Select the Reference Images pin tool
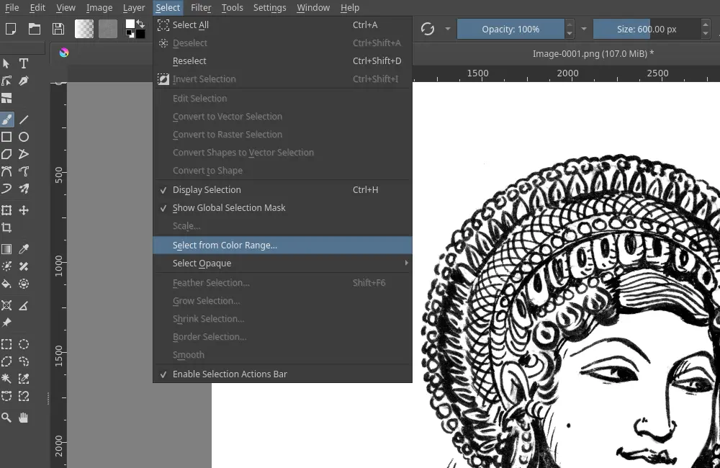 (6, 323)
